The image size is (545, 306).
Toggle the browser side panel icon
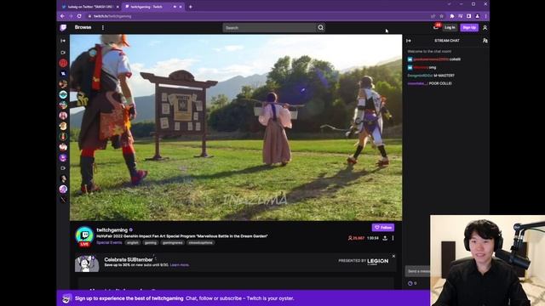[468, 16]
